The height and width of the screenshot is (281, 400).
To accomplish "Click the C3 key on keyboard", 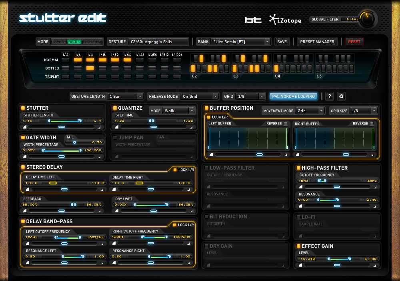I will coord(234,69).
